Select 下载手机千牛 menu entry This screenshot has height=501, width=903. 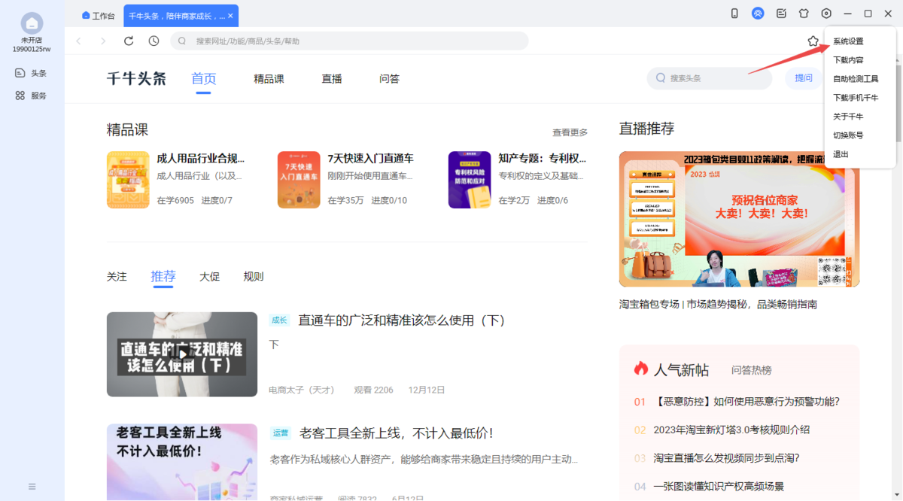click(856, 98)
